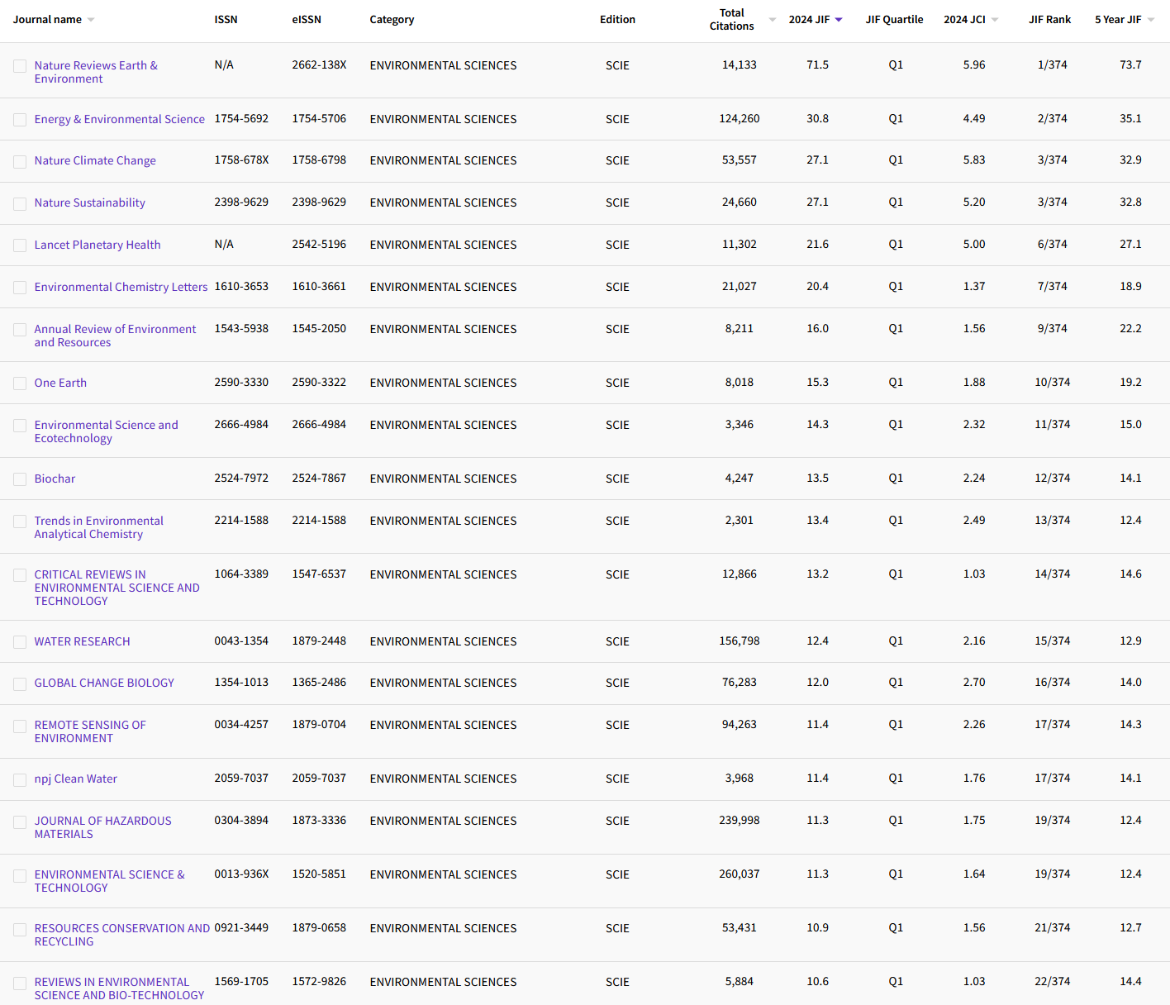
Task: Open Lancet Planetary Health link
Action: [97, 245]
